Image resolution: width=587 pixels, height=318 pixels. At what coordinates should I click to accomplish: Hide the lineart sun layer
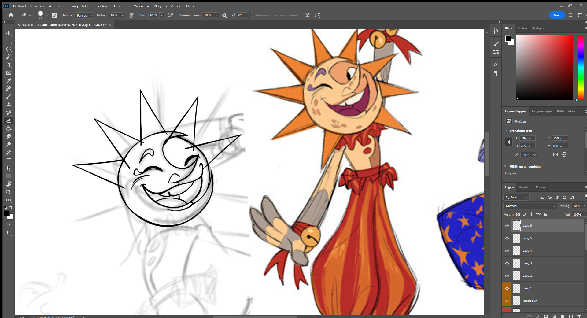tap(507, 301)
